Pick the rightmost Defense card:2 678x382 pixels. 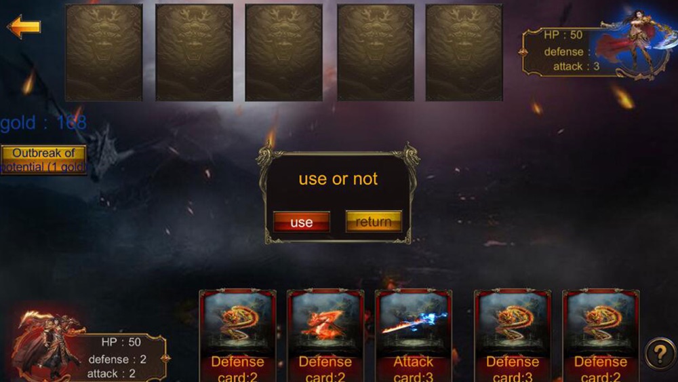coord(601,336)
